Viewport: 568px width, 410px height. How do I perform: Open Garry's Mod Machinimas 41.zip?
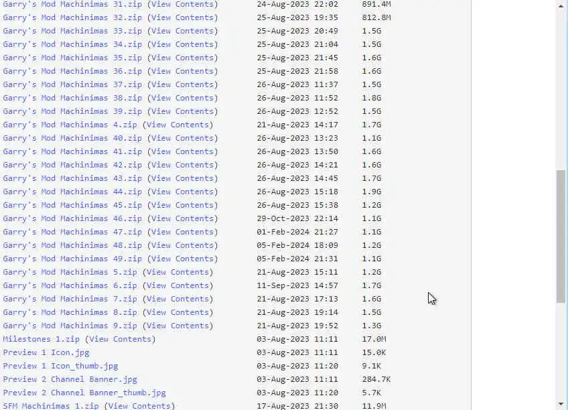tap(72, 152)
